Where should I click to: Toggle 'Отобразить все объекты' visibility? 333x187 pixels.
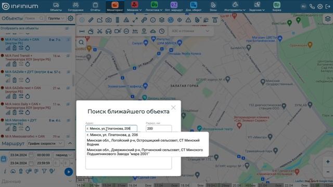point(67,28)
